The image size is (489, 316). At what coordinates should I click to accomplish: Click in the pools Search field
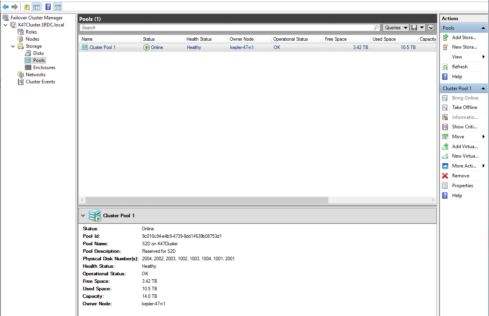(x=226, y=28)
